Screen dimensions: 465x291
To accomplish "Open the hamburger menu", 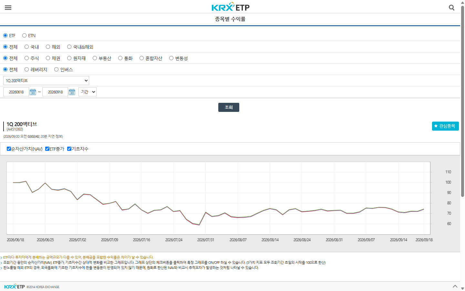I will tap(8, 7).
